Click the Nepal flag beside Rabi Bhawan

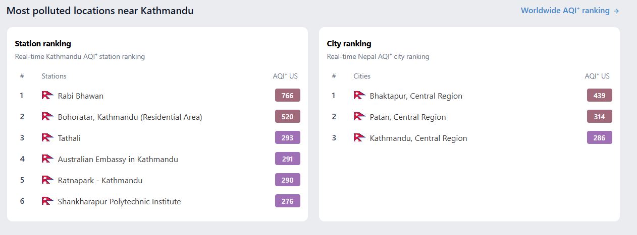tap(47, 95)
